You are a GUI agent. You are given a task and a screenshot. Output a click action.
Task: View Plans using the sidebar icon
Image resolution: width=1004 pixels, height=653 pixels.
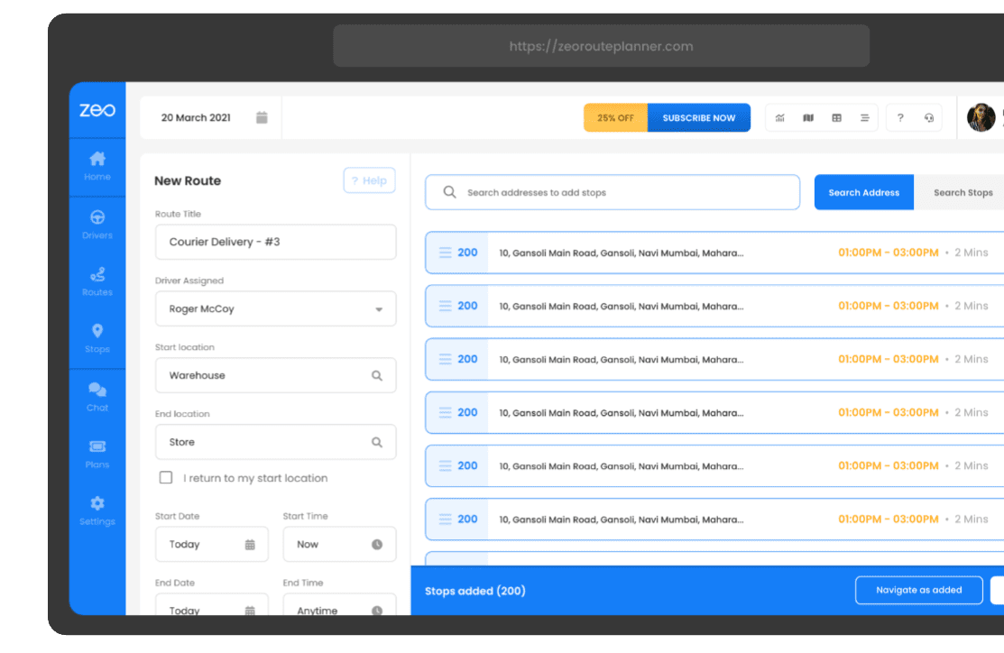(x=97, y=453)
